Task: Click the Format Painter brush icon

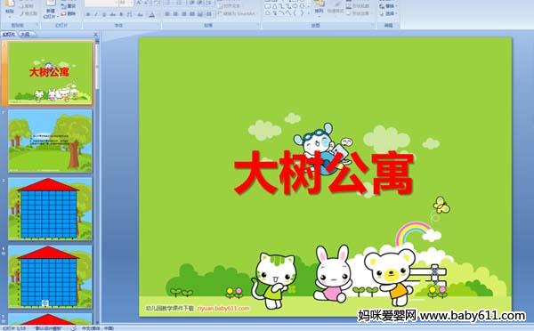Action: pos(22,13)
